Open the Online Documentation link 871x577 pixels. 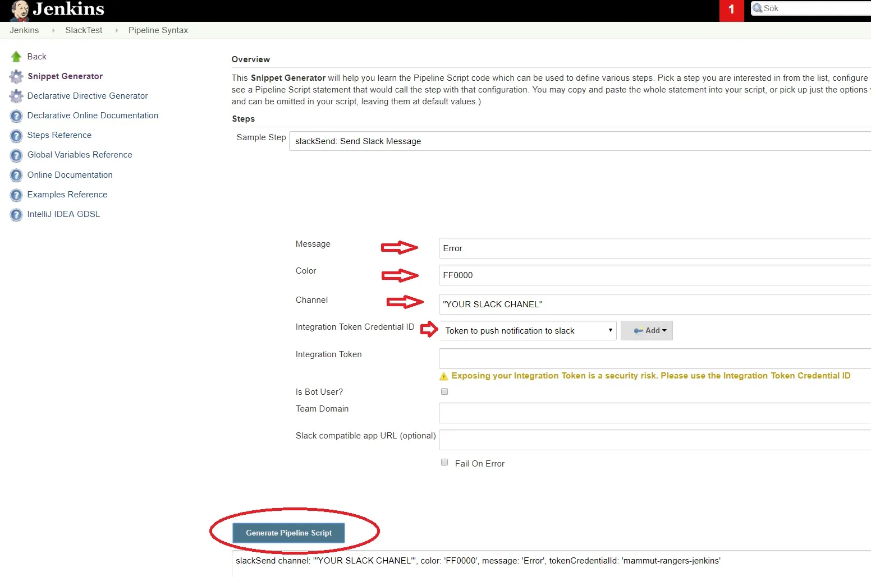[70, 175]
